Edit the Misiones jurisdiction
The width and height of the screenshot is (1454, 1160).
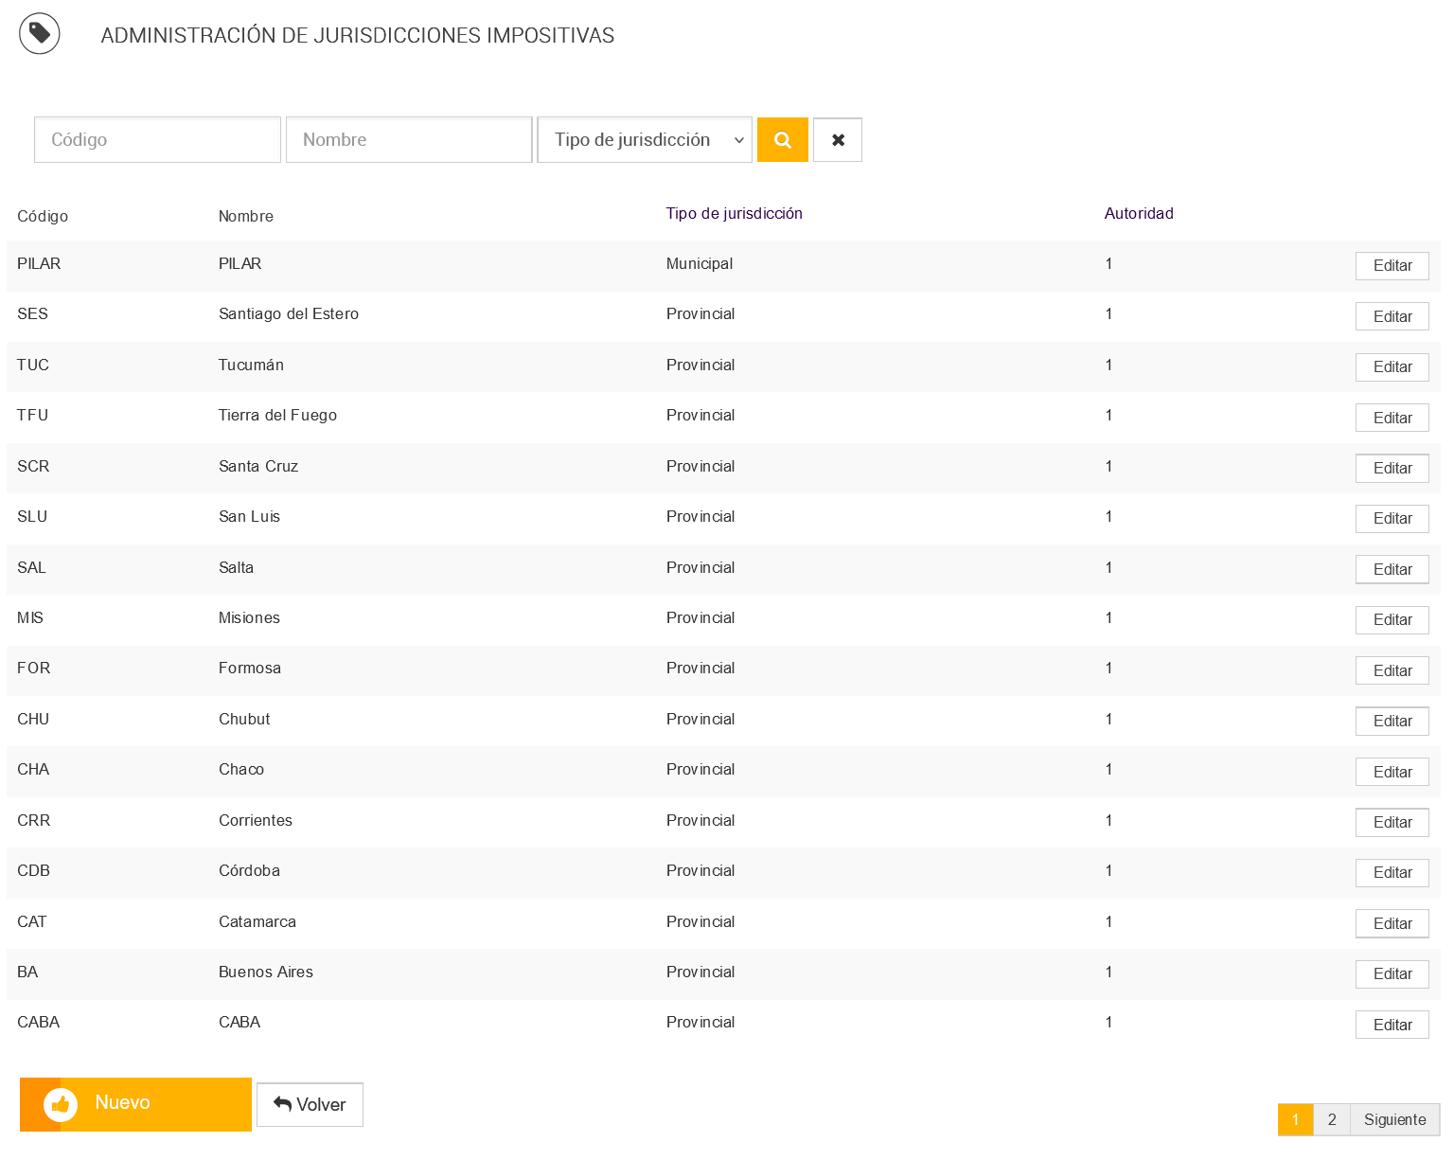tap(1392, 620)
